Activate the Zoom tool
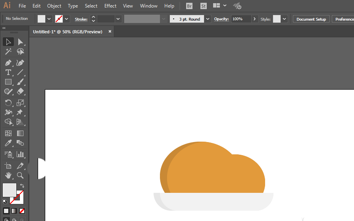This screenshot has height=221, width=354. pyautogui.click(x=20, y=175)
